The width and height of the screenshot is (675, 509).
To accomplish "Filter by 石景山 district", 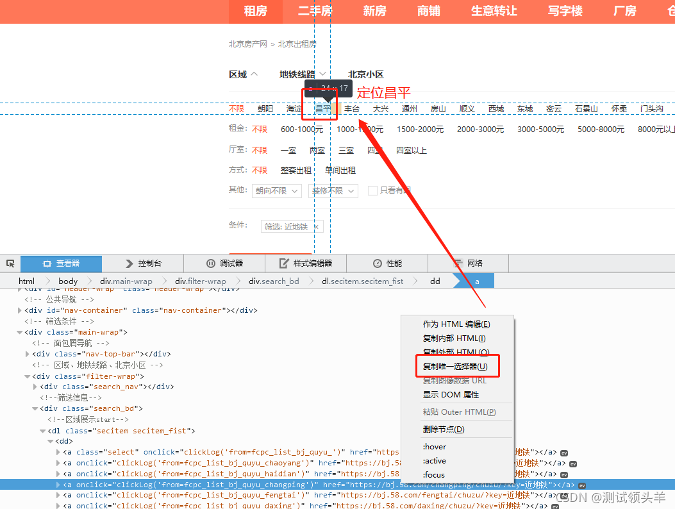I will click(x=587, y=108).
